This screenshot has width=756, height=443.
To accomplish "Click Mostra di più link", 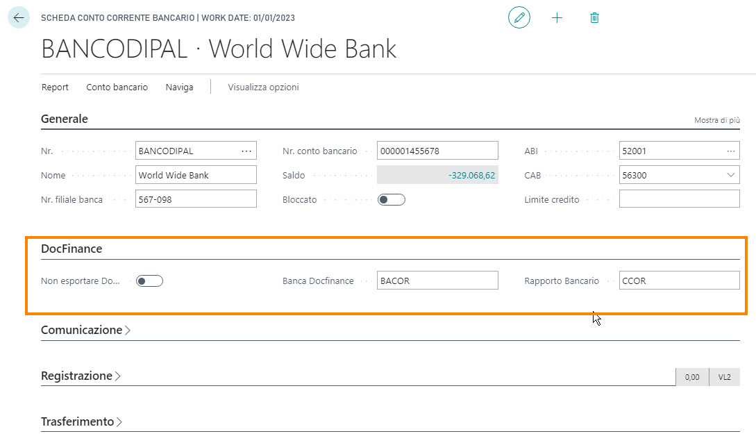I will click(x=716, y=121).
